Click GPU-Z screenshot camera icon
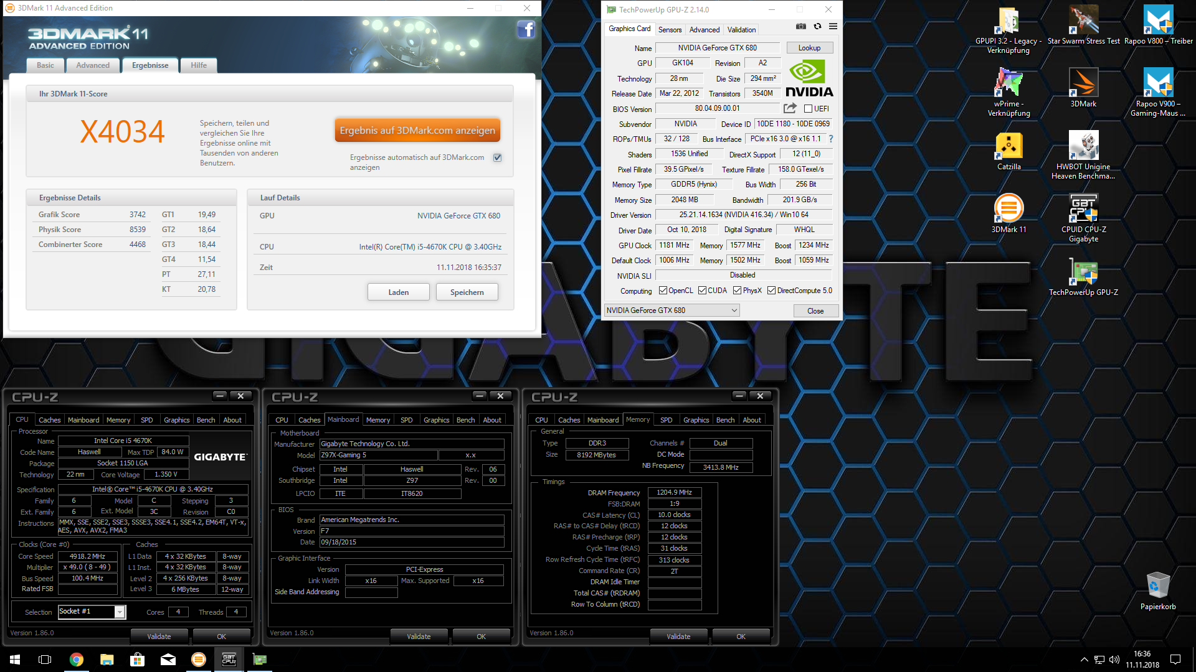Viewport: 1196px width, 672px height. click(801, 26)
